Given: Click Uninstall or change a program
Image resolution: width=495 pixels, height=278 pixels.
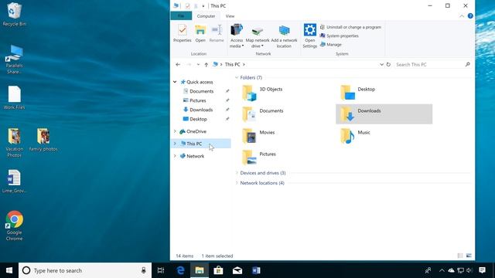Looking at the screenshot, I should tap(350, 27).
